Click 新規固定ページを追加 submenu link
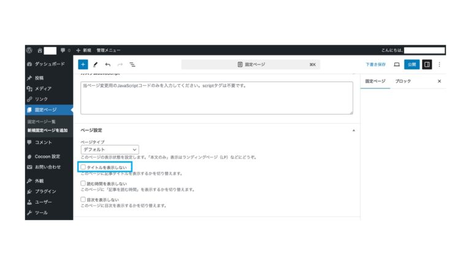This screenshot has width=471, height=265. (47, 131)
